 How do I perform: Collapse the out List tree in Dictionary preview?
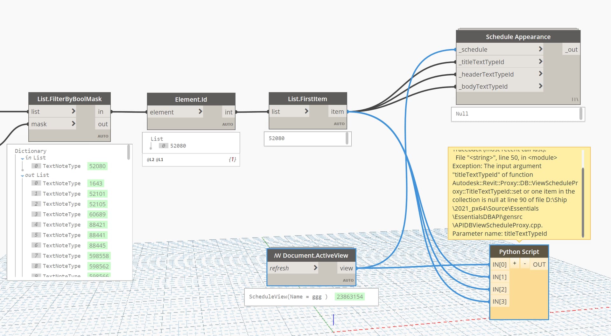(x=22, y=175)
